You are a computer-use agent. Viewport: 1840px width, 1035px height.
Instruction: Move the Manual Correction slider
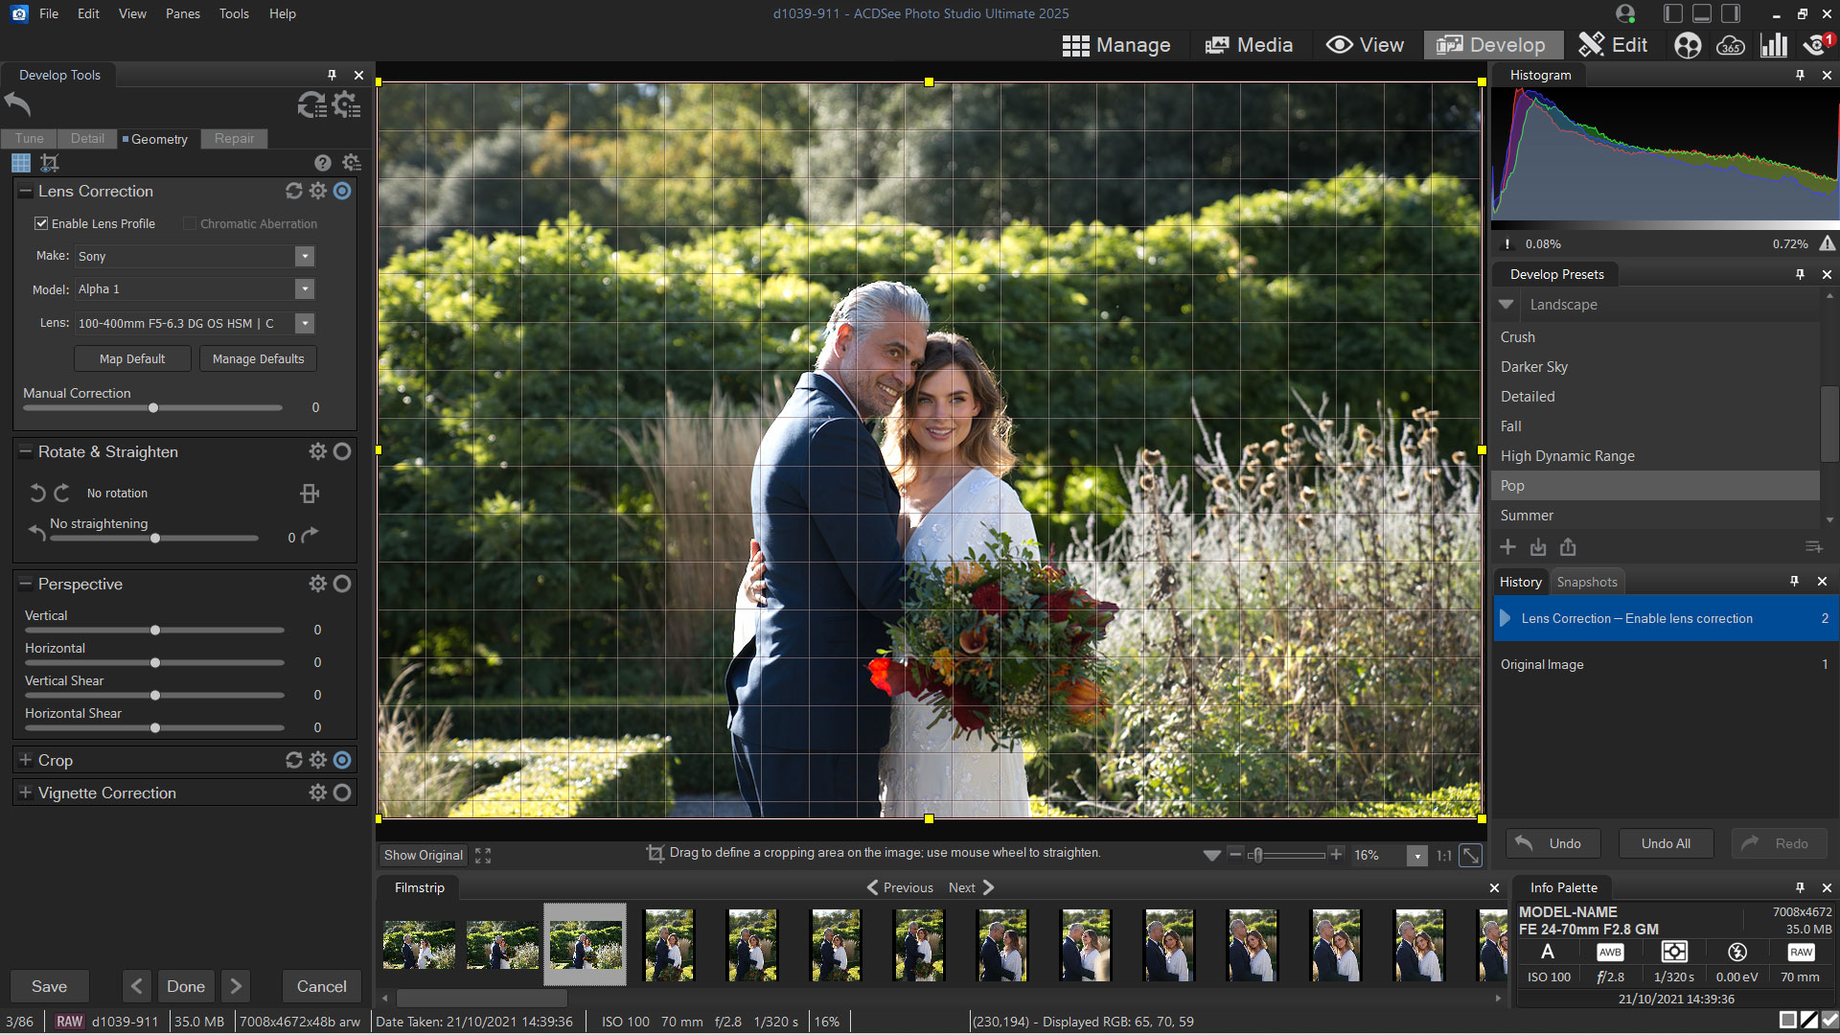pos(151,407)
